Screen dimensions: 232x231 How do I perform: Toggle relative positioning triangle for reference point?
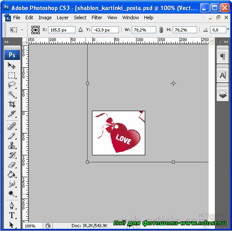[80, 30]
